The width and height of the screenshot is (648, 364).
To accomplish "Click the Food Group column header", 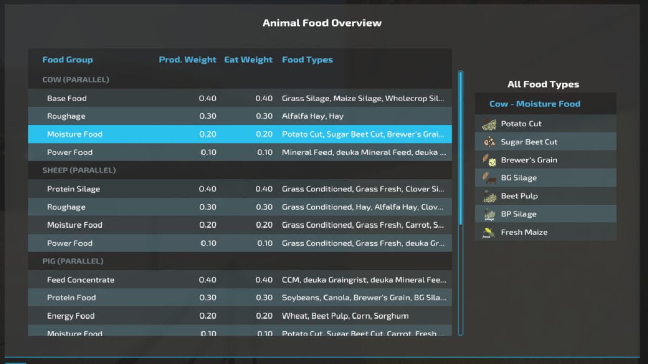I will [67, 59].
